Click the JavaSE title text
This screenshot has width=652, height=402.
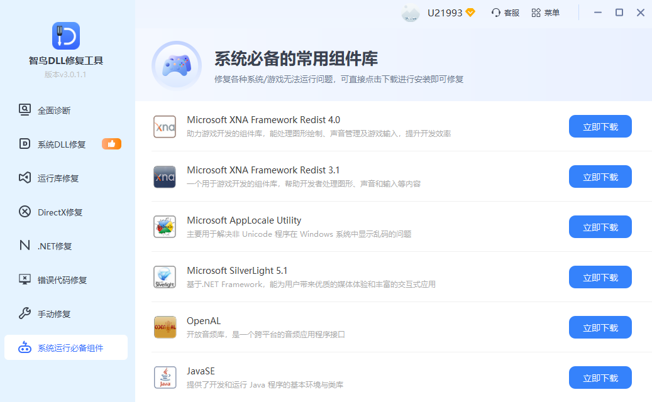201,371
